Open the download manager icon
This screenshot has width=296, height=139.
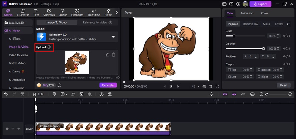pos(238,4)
